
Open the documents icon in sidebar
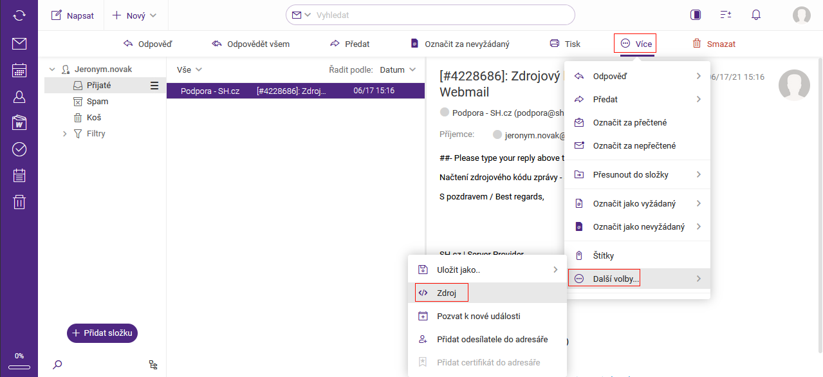tap(19, 123)
